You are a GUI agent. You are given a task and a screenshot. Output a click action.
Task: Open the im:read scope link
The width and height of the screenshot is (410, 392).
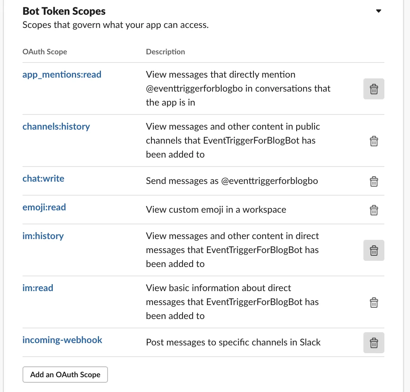click(x=38, y=288)
